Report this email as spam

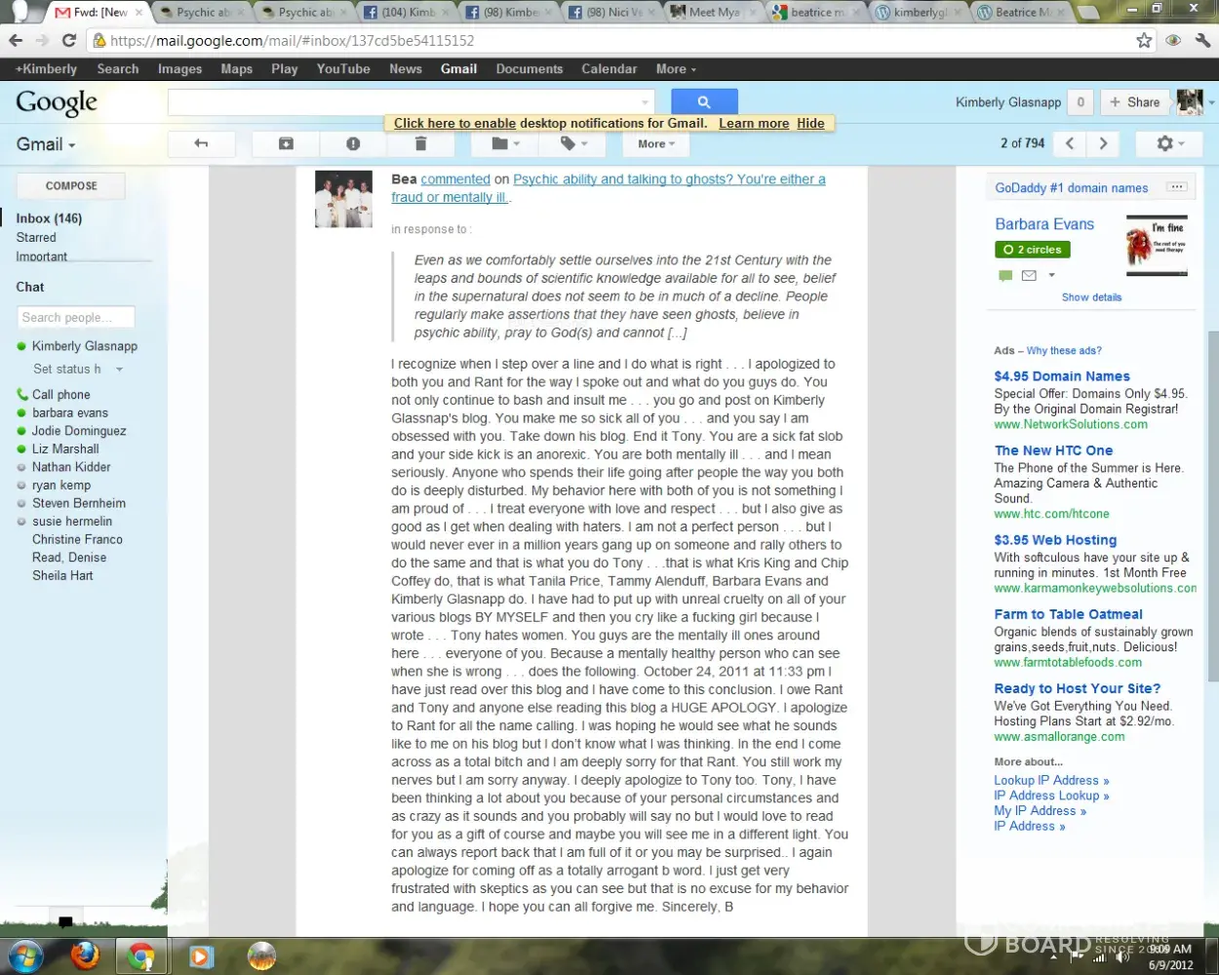click(353, 143)
